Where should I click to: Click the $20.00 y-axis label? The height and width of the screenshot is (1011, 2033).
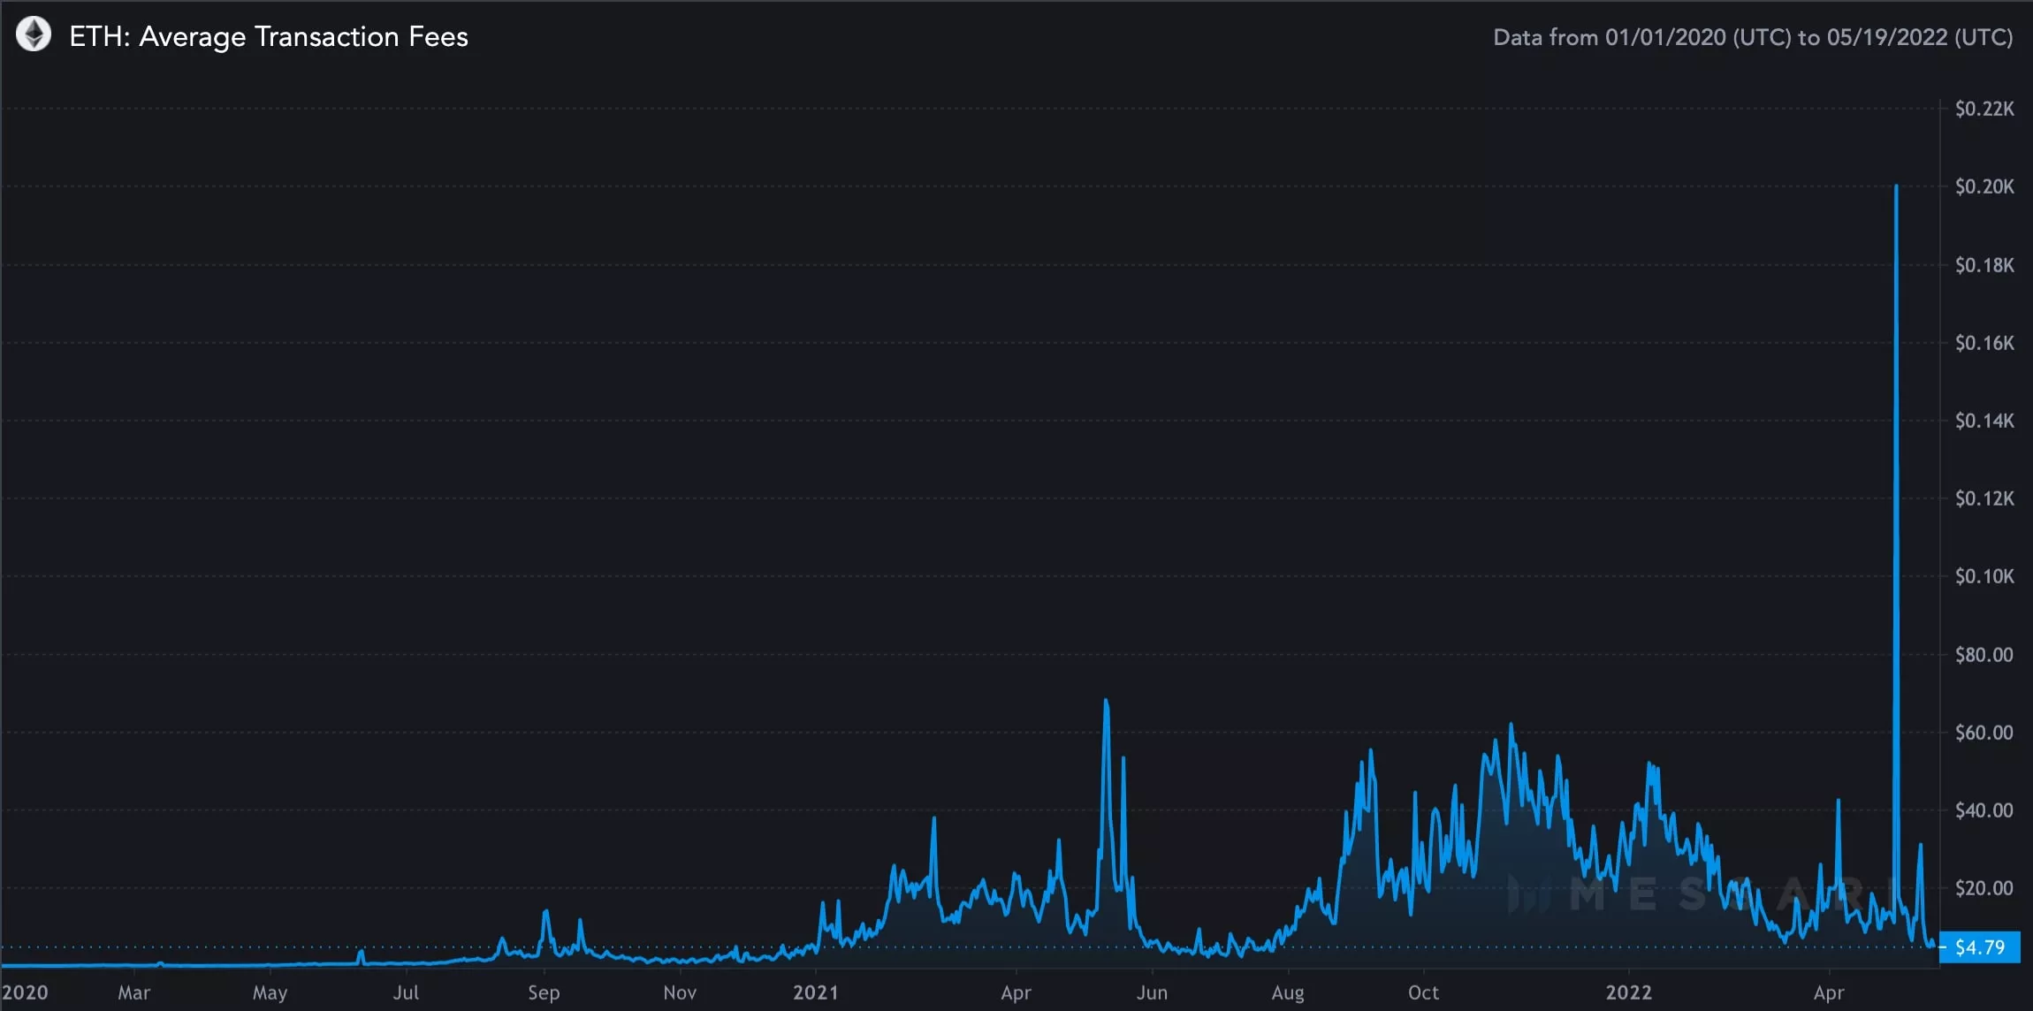pyautogui.click(x=1984, y=888)
